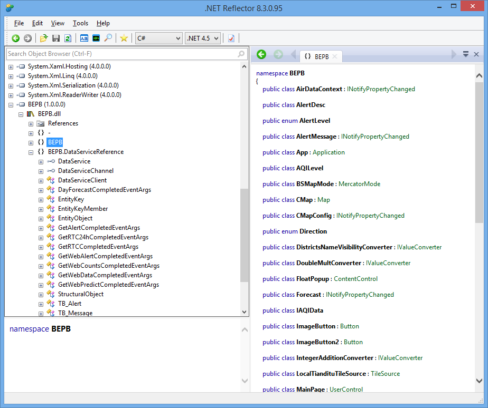Click the checkmark options toolbar icon
488x408 pixels.
231,38
